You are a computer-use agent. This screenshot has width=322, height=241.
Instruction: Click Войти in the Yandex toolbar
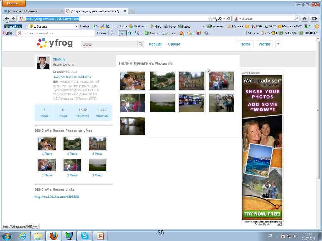coord(153,33)
